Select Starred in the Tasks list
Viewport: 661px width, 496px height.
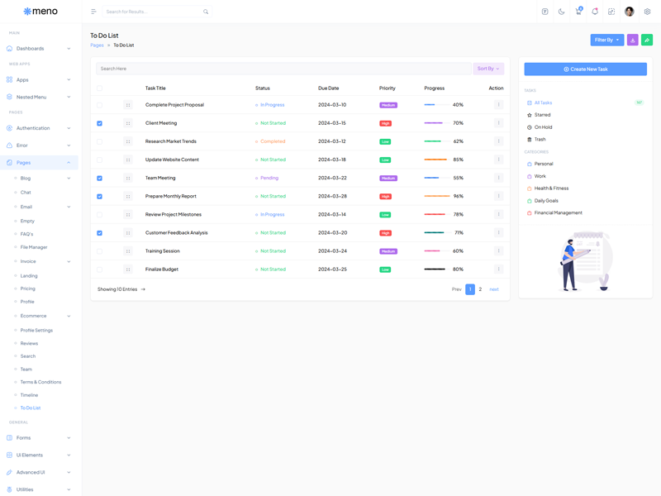pyautogui.click(x=542, y=115)
